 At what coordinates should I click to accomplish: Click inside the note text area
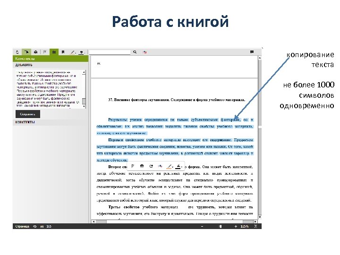pos(49,89)
